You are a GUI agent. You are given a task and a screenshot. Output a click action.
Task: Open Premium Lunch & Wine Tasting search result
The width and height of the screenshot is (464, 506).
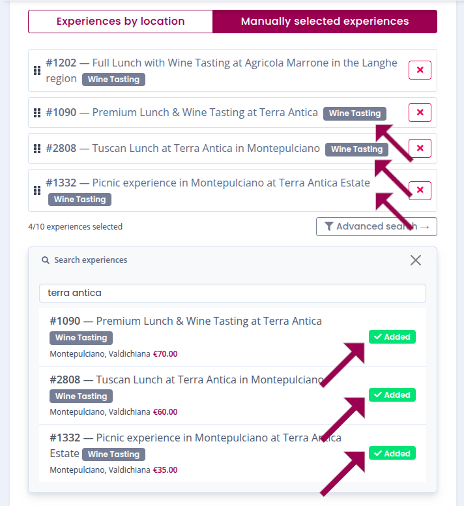coord(186,321)
